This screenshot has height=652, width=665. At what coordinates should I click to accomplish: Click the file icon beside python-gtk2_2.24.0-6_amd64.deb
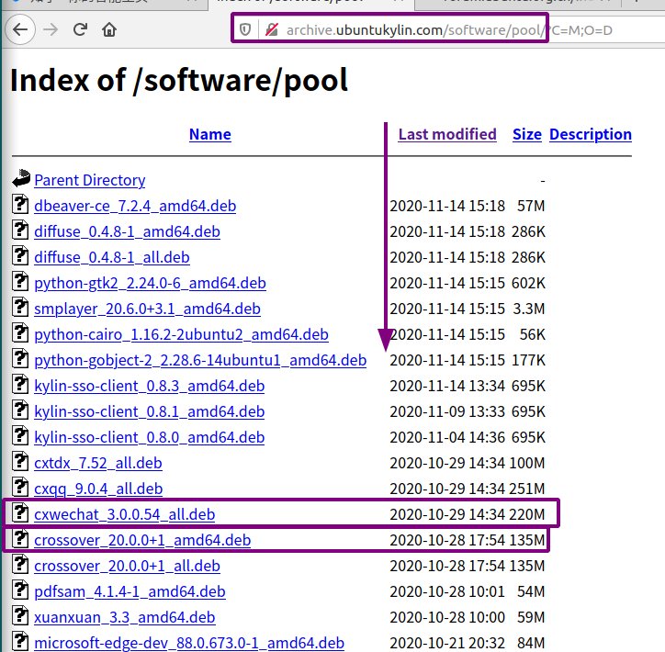pyautogui.click(x=20, y=282)
